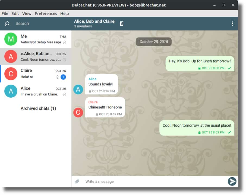Click the unread badge on Claire chat
Screen dimensions: 246x195
tap(63, 77)
